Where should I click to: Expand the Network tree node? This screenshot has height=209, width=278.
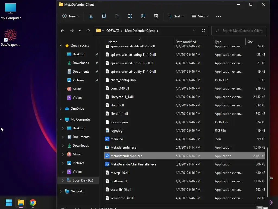[x=61, y=191]
